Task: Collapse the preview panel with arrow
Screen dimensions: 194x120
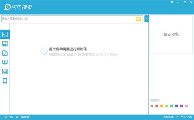Action: click(146, 19)
